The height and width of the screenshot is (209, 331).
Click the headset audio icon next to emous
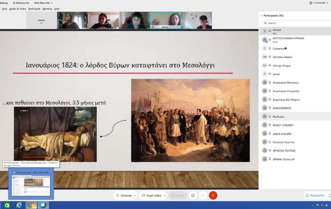[270, 31]
